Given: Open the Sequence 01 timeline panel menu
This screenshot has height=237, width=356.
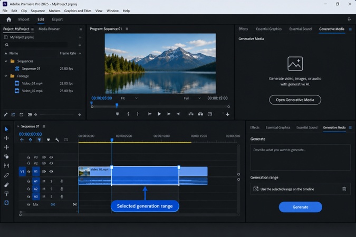Looking at the screenshot, I should (44, 126).
